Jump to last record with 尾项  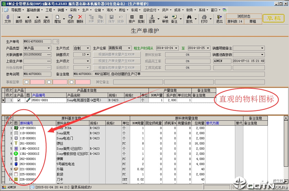[x=47, y=19]
